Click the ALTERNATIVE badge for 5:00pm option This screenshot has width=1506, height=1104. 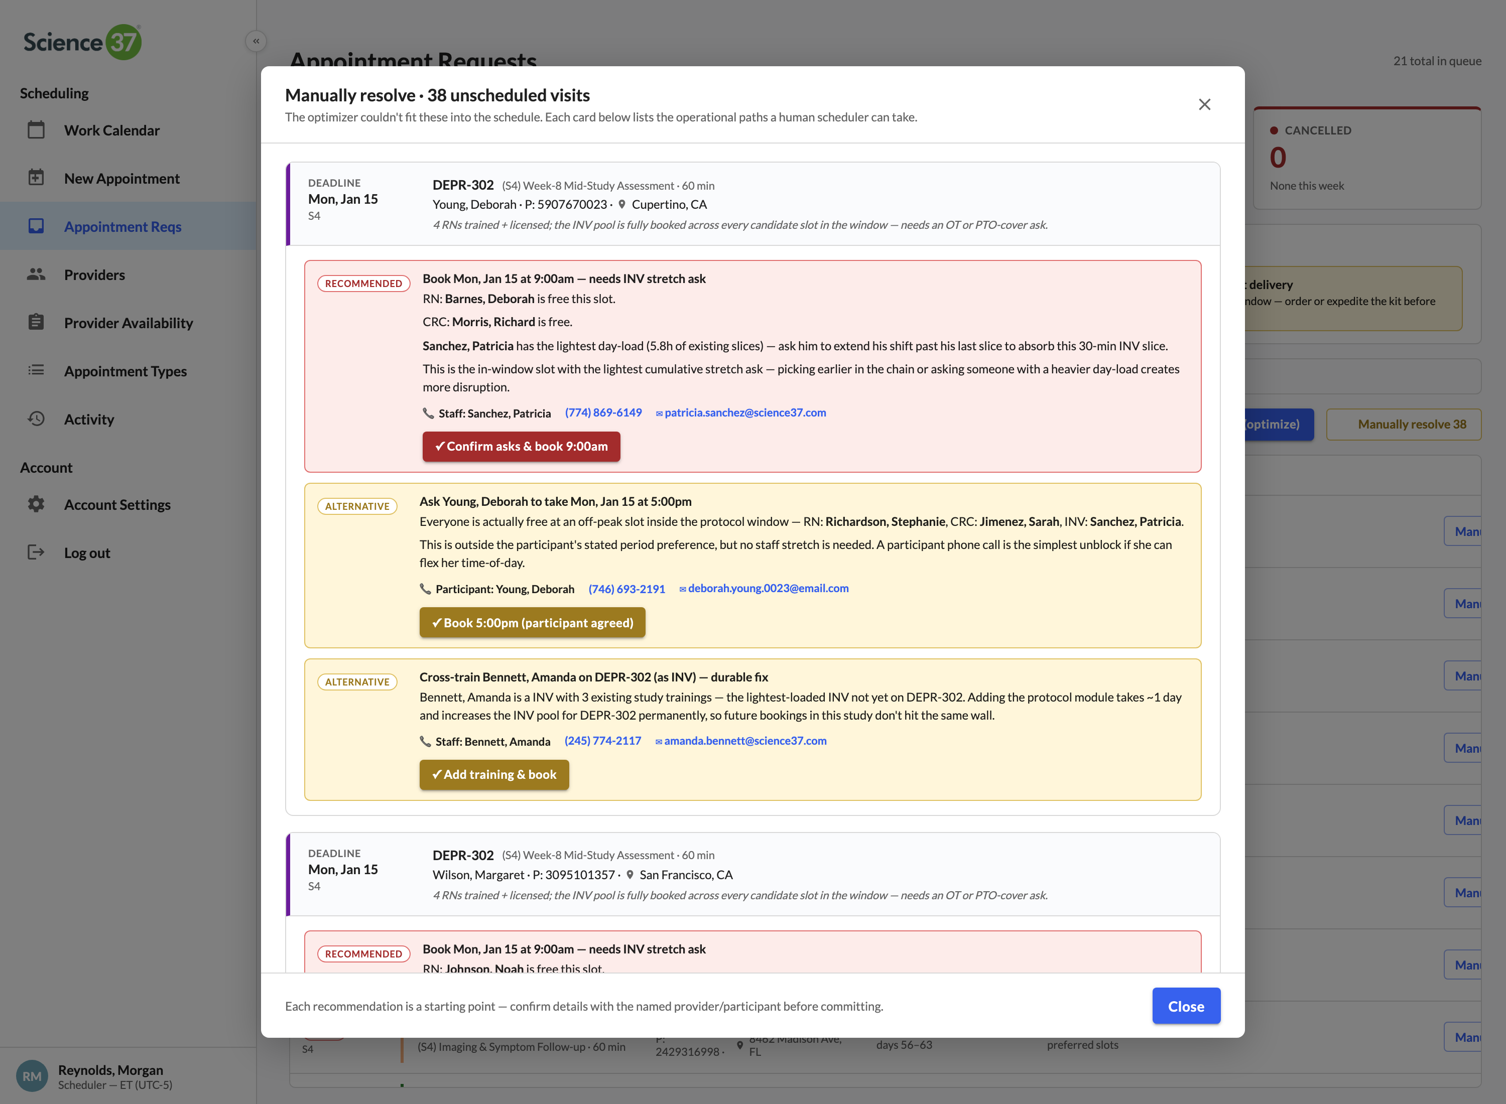point(357,506)
